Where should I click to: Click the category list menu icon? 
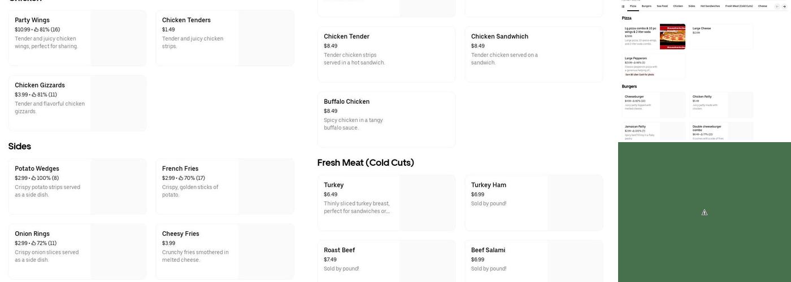623,6
